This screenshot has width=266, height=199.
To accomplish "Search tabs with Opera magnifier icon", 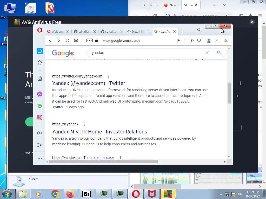I will (x=199, y=30).
